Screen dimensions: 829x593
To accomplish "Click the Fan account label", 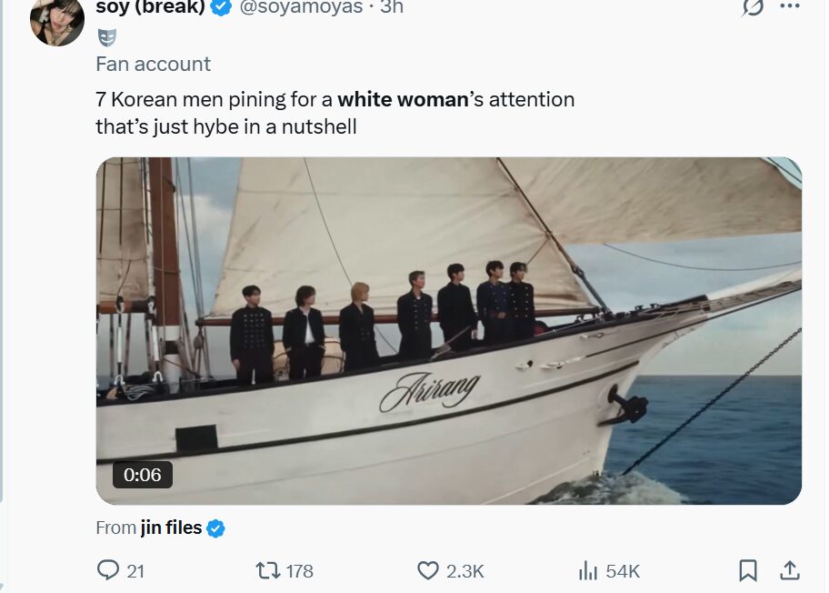I will pos(153,64).
